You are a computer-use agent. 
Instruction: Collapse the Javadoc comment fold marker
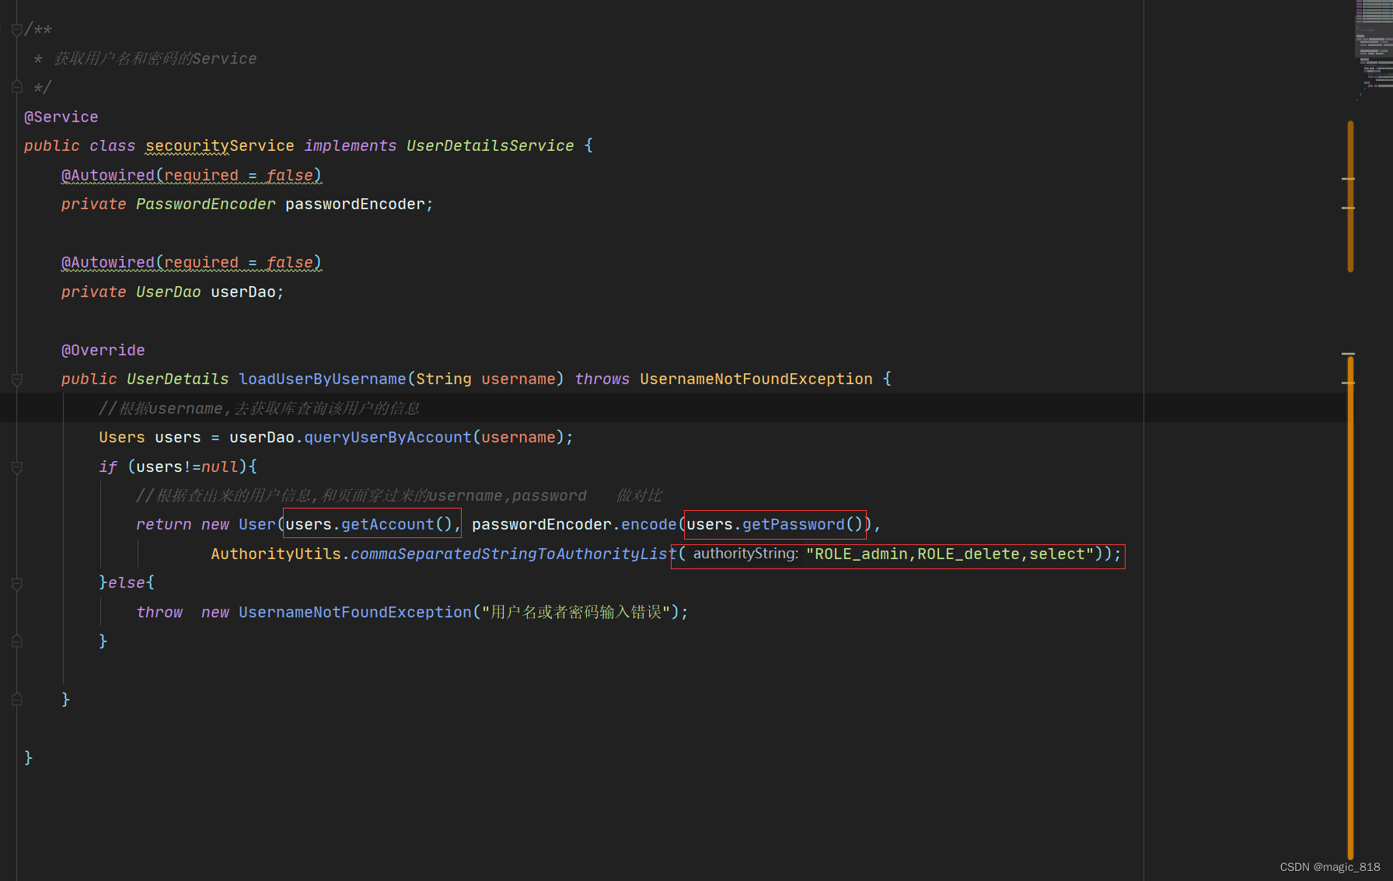(16, 30)
